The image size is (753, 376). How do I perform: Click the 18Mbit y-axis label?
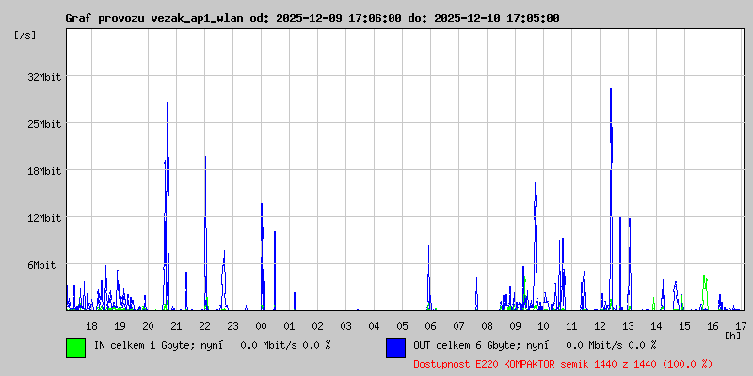point(43,171)
